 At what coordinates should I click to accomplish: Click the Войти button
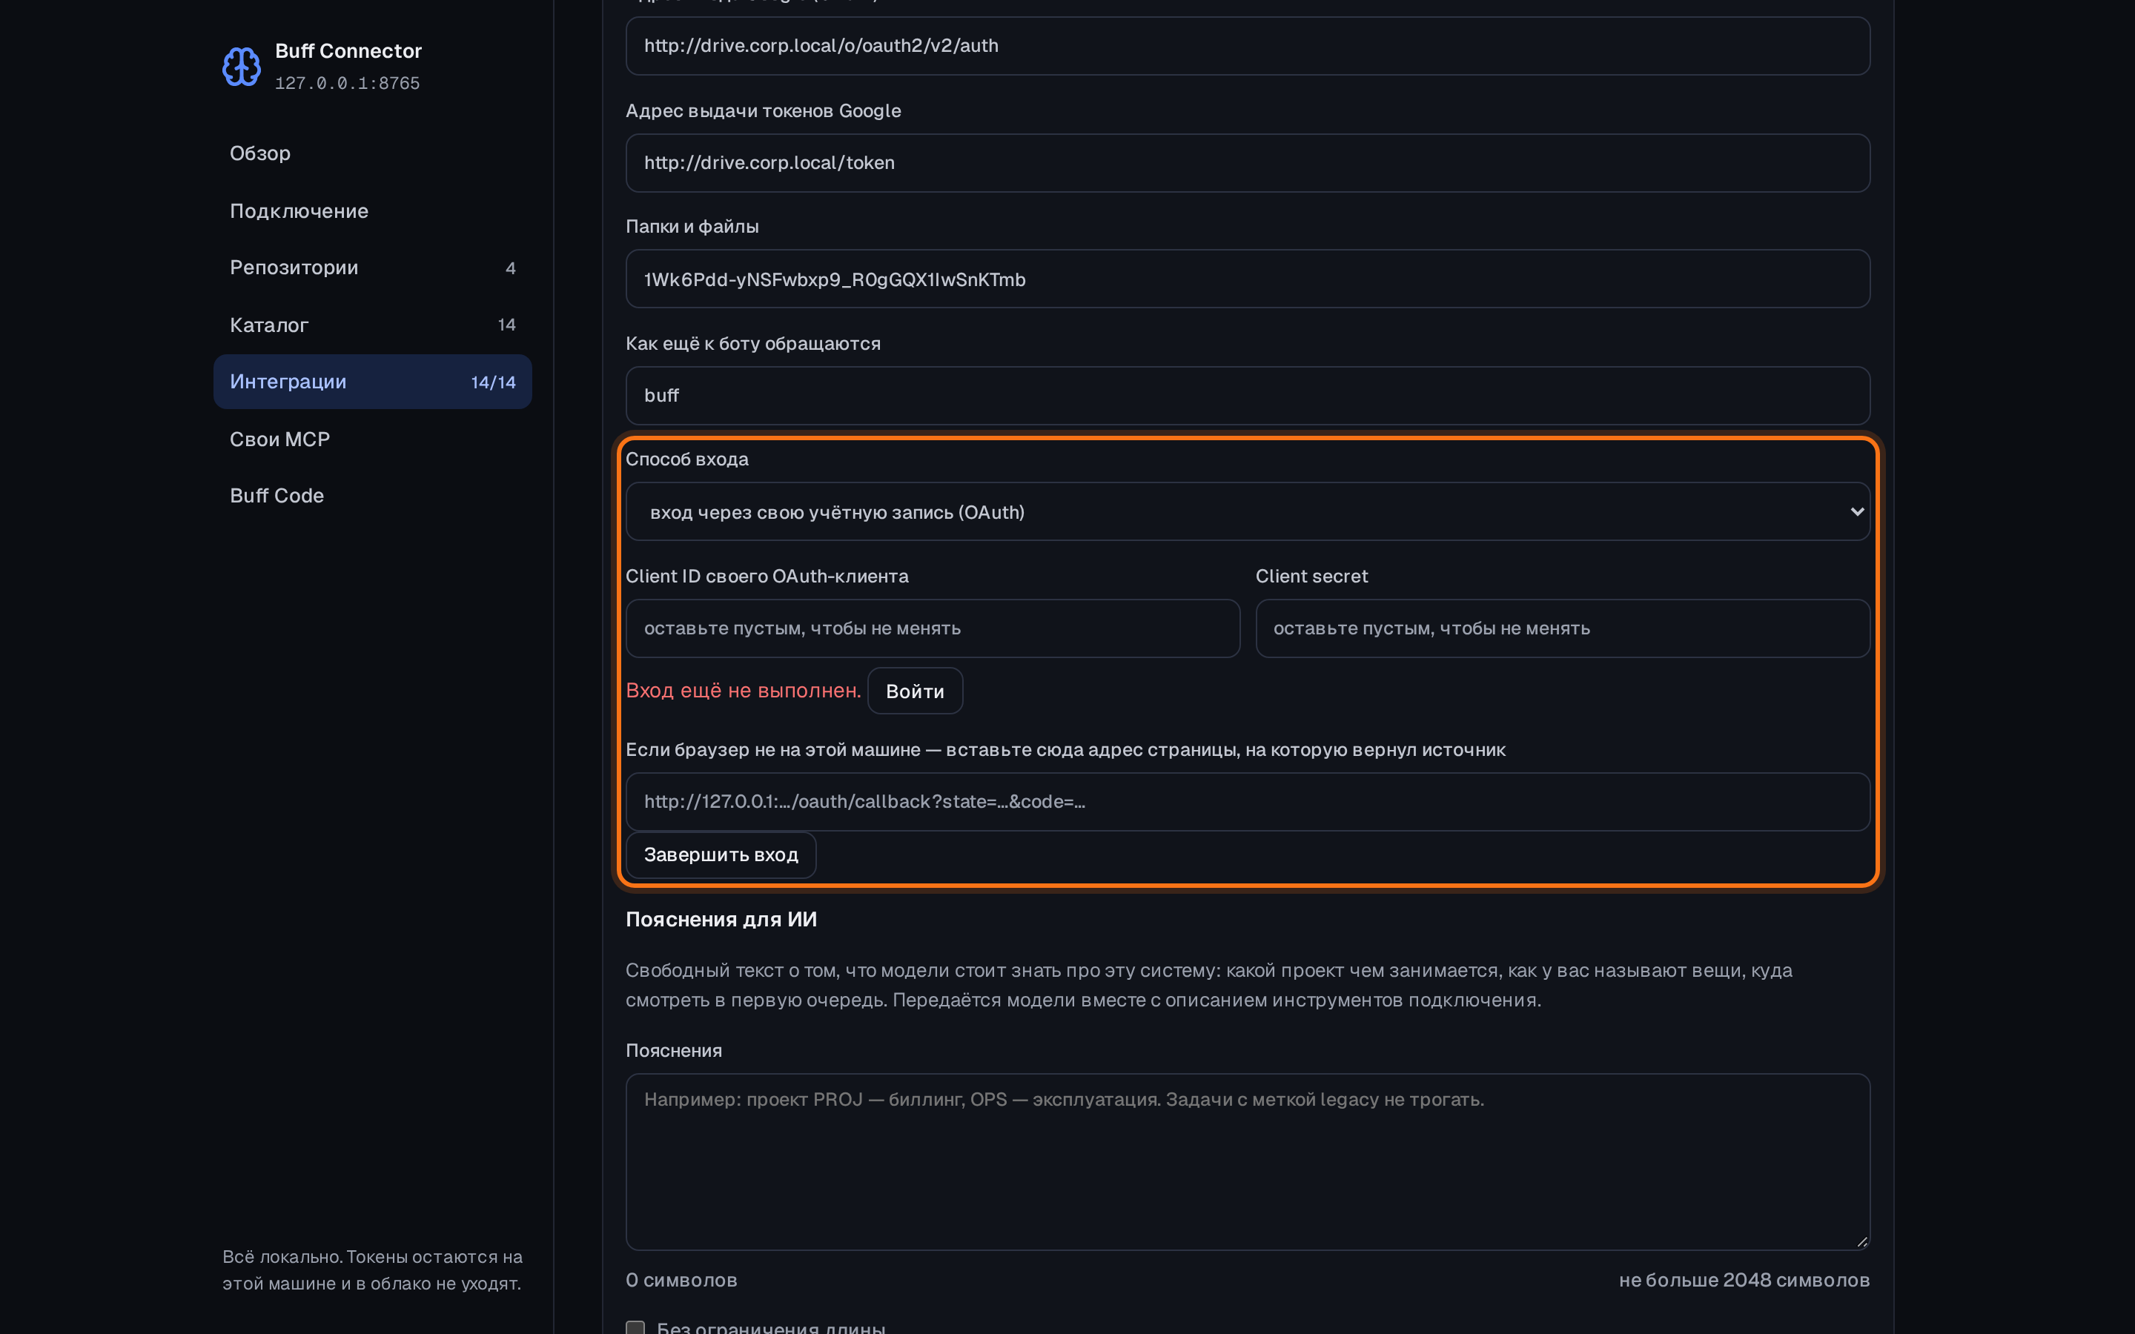[x=915, y=691]
